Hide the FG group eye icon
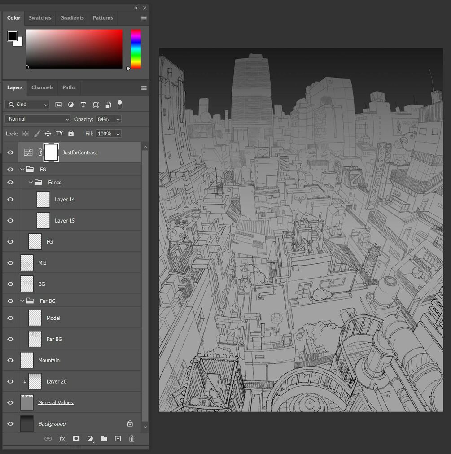The height and width of the screenshot is (454, 451). click(x=10, y=170)
